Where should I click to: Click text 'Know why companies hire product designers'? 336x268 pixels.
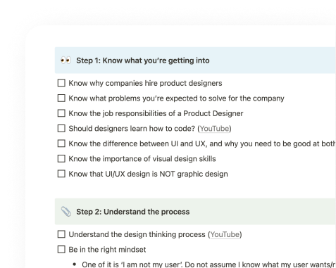coord(145,83)
